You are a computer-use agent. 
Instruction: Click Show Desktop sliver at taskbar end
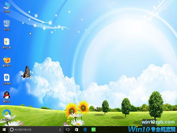[176, 129]
